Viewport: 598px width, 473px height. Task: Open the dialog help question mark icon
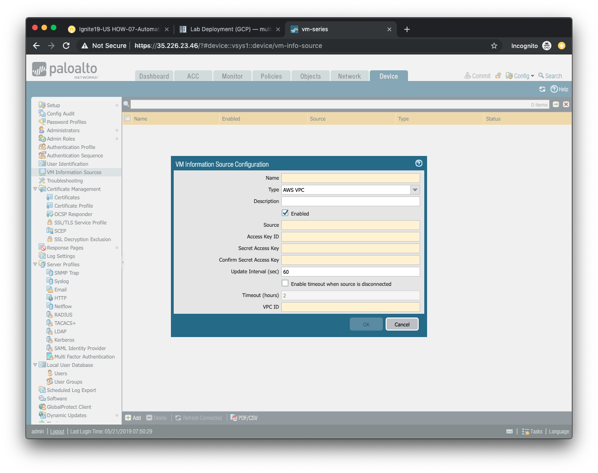click(x=419, y=163)
